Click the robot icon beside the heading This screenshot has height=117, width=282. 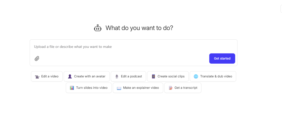coord(98,28)
